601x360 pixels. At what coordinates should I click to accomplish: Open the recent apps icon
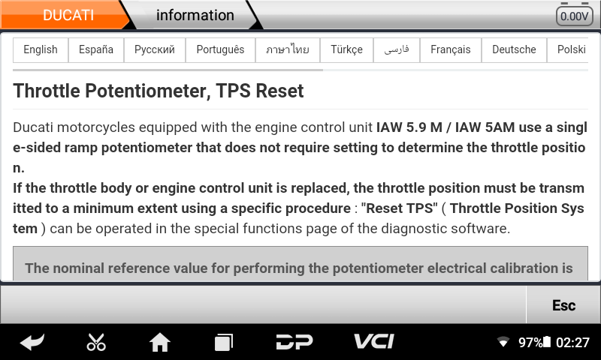point(223,342)
